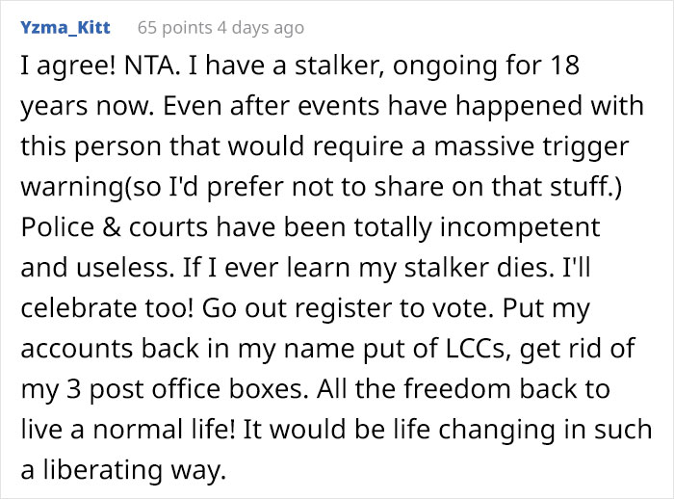Click the words 'I have a stalker'
Image resolution: width=674 pixels, height=499 pixels.
point(246,69)
